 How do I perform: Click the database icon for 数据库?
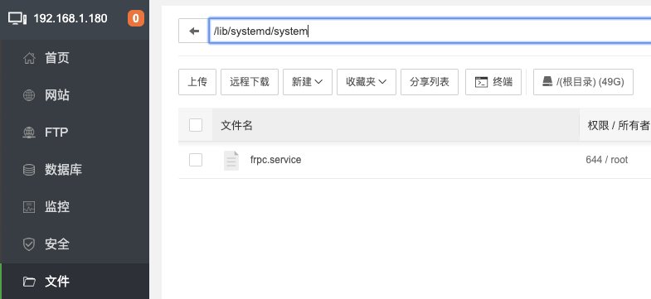(x=29, y=170)
